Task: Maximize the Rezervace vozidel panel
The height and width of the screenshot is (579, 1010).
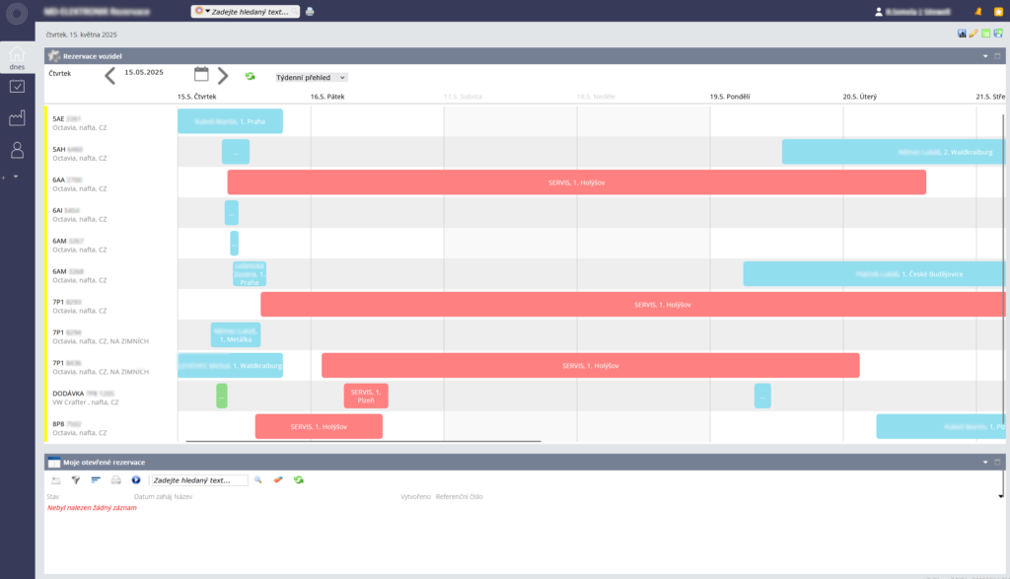Action: (997, 56)
